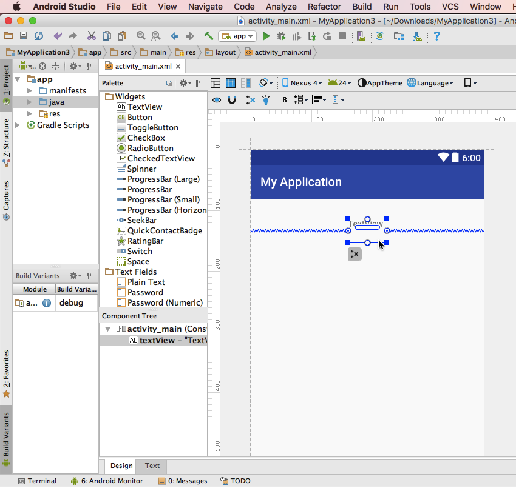The image size is (516, 488).
Task: Click Scroll from Source target icon in Project panel
Action: point(42,67)
